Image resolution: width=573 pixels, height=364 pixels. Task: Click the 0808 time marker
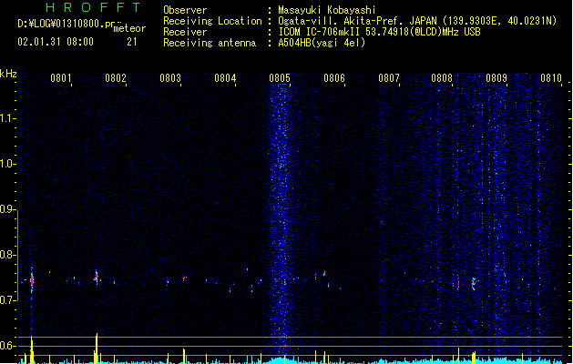442,78
